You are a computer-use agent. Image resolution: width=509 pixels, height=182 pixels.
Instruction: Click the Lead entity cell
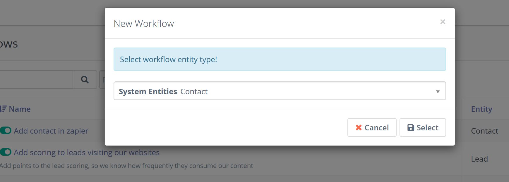(479, 159)
